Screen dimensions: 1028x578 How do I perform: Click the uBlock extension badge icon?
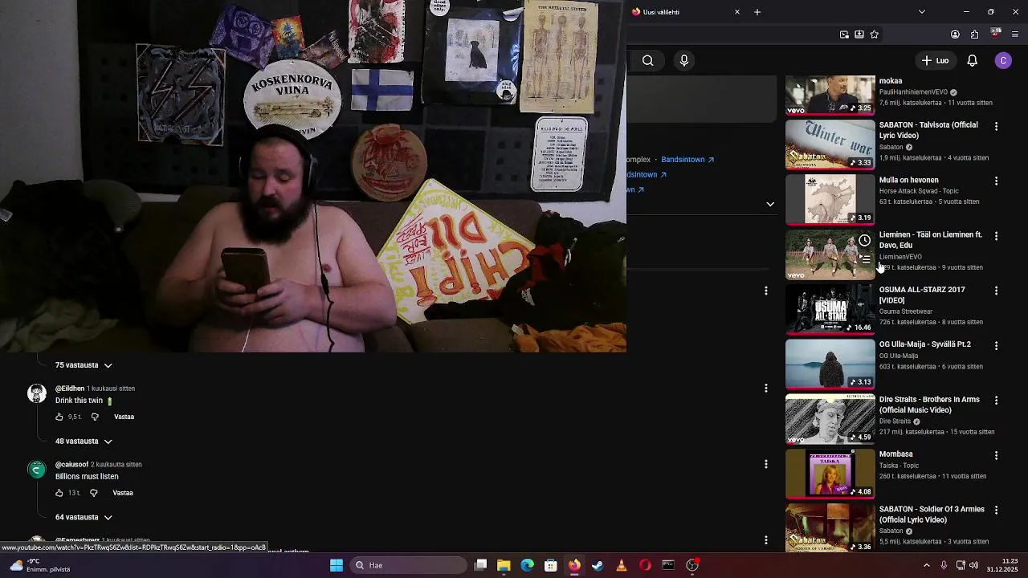(996, 34)
